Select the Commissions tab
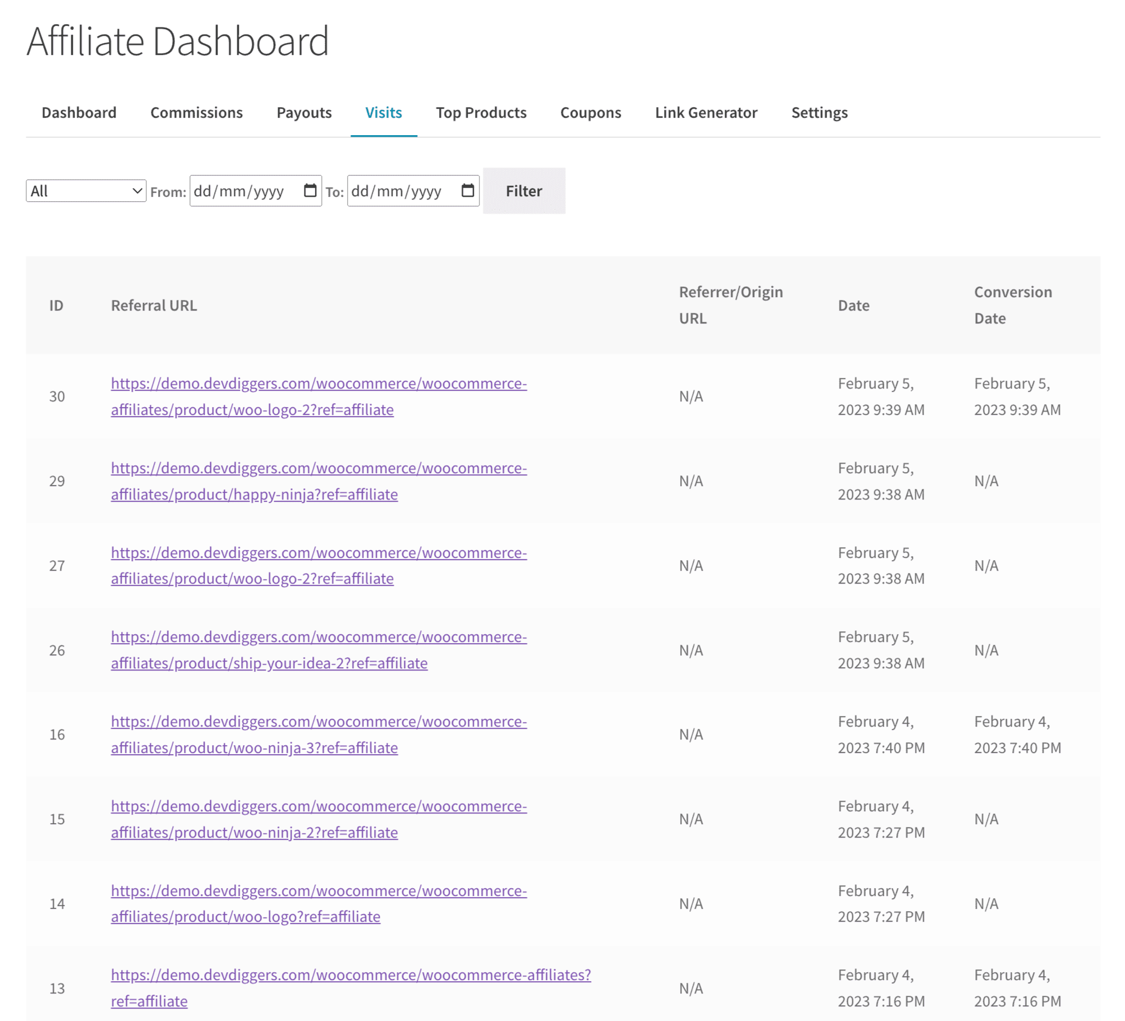1125x1021 pixels. [196, 112]
